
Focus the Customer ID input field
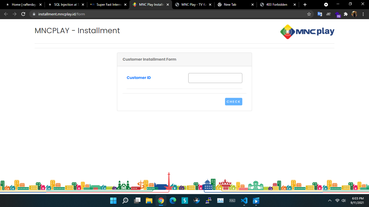(x=215, y=78)
